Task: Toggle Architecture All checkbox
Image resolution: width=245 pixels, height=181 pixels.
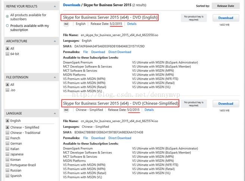Action: tap(7, 48)
